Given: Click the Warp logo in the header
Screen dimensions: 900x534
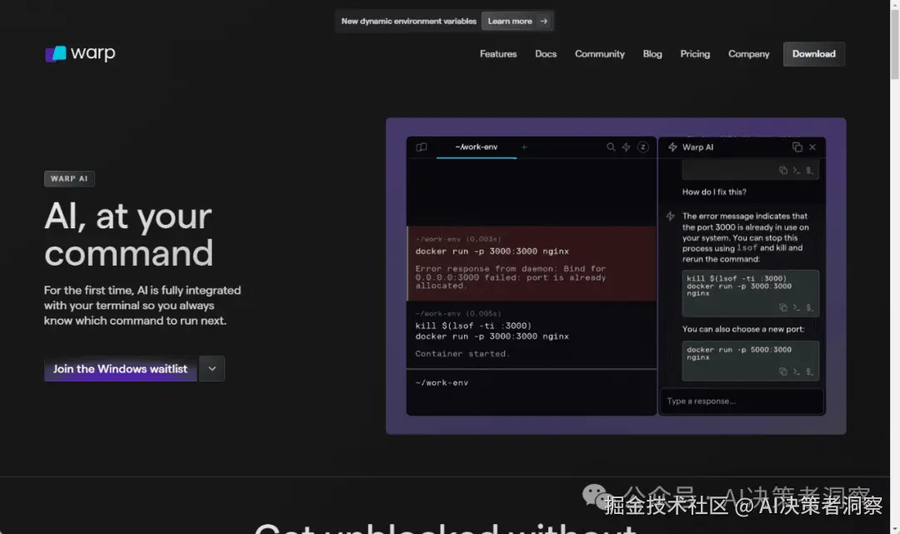Looking at the screenshot, I should point(80,53).
